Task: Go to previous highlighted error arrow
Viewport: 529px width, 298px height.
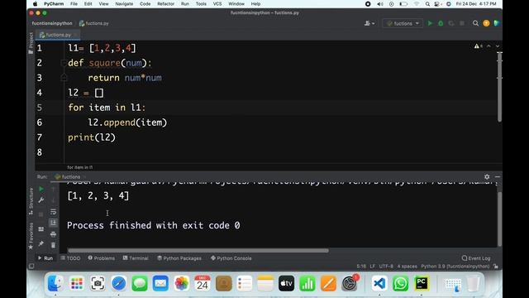Action: [488, 46]
